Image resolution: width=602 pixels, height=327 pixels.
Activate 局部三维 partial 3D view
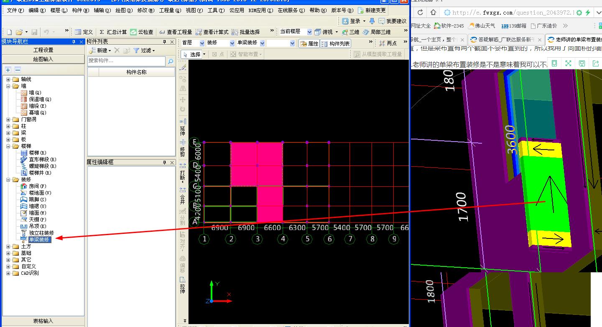click(377, 32)
